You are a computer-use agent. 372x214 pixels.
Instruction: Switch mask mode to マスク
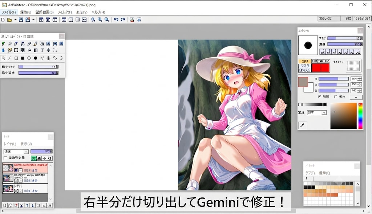coord(305,66)
